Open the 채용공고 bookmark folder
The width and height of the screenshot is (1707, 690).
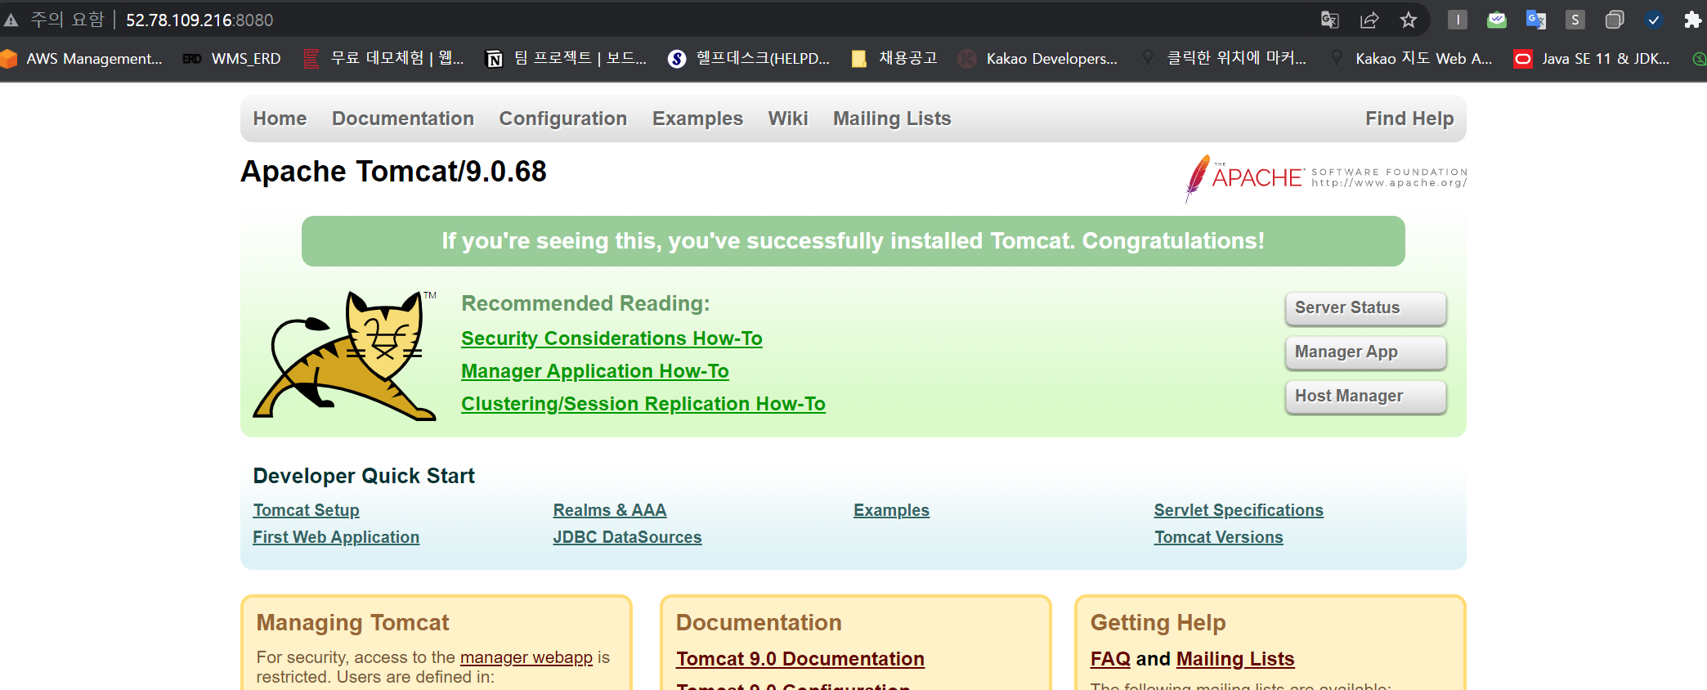[x=894, y=59]
